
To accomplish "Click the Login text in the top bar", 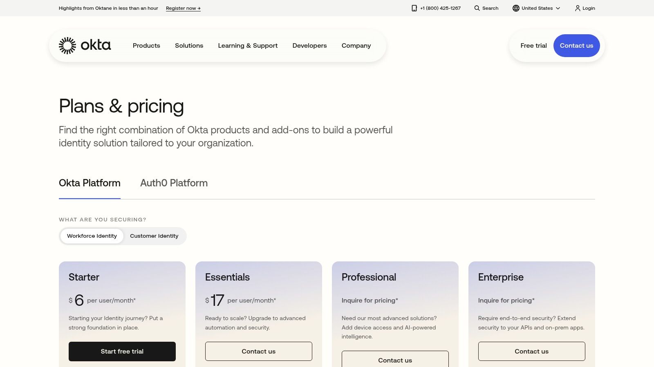I will pos(588,8).
